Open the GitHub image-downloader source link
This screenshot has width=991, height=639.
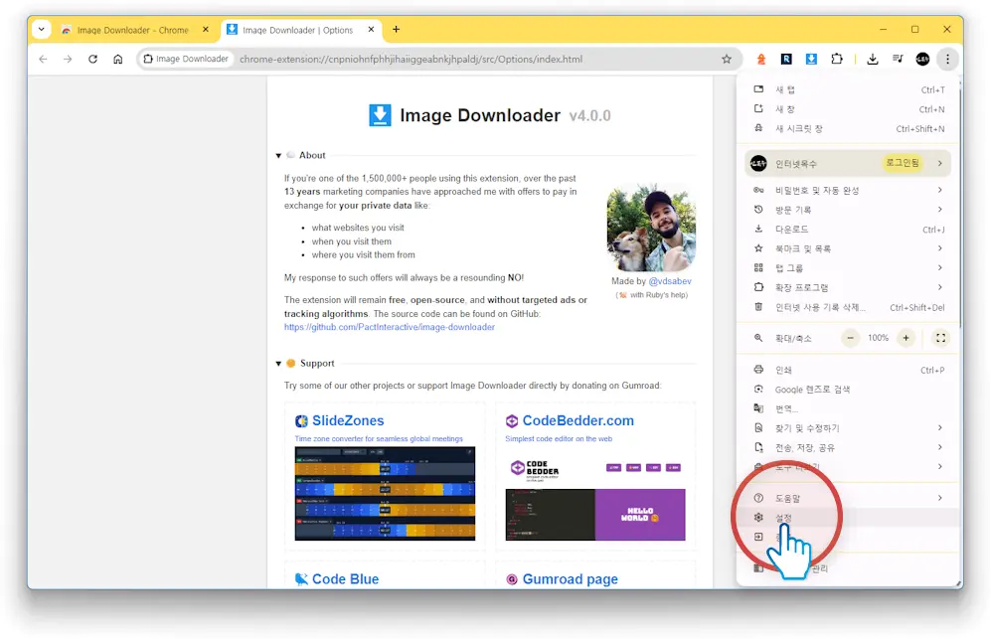(390, 327)
